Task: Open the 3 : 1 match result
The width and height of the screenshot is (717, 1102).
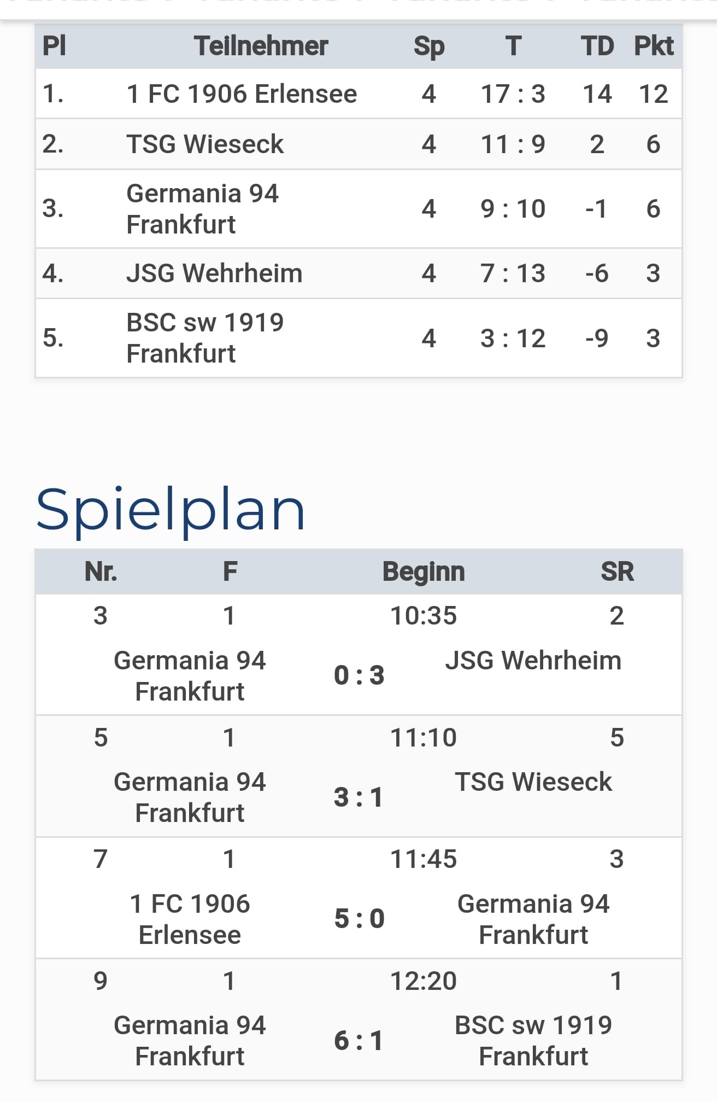Action: 358,797
